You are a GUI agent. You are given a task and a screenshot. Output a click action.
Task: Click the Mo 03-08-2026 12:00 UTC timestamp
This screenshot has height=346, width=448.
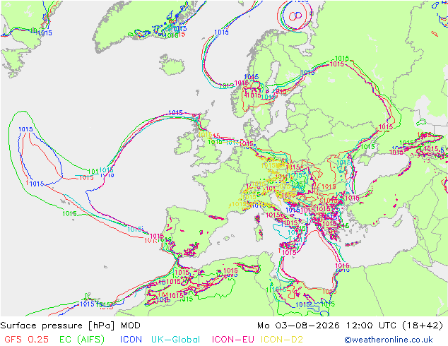(327, 326)
